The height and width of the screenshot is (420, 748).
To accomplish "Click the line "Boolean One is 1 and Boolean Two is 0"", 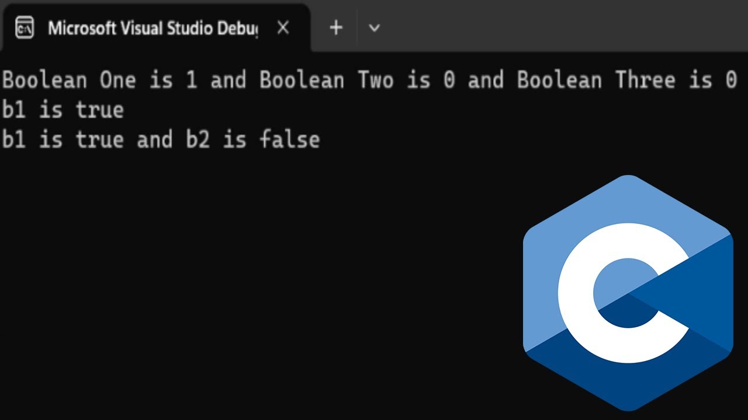I will pos(369,80).
